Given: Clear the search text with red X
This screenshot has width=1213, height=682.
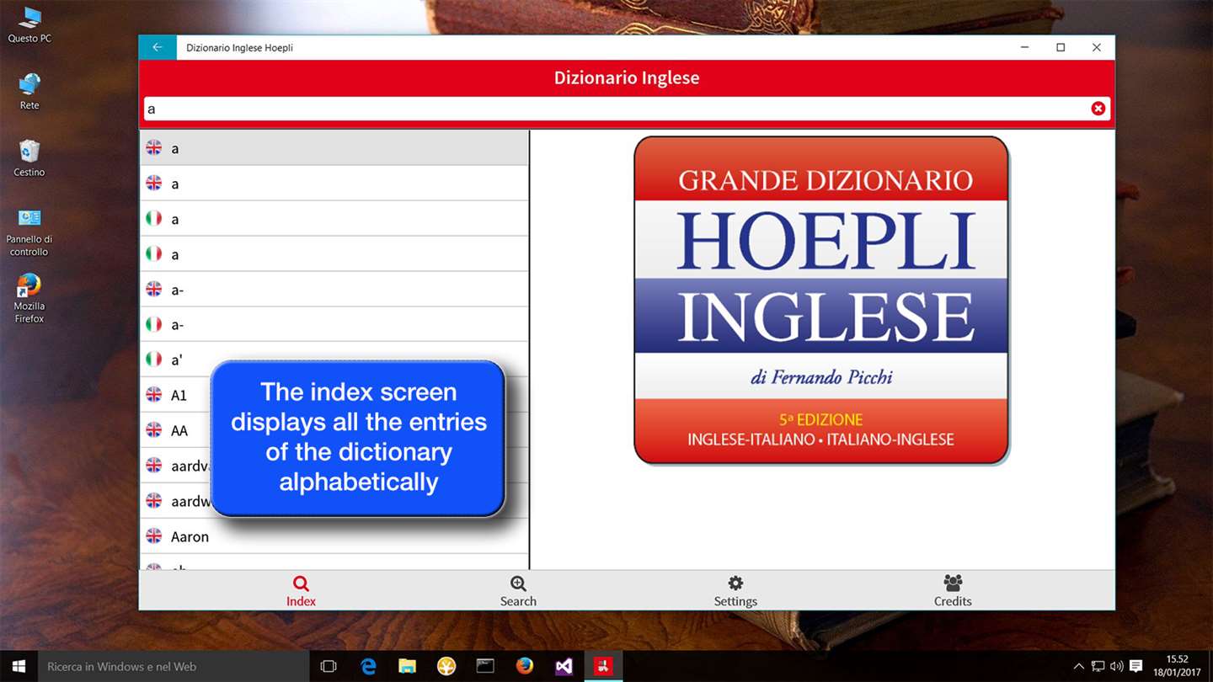Looking at the screenshot, I should [x=1098, y=109].
